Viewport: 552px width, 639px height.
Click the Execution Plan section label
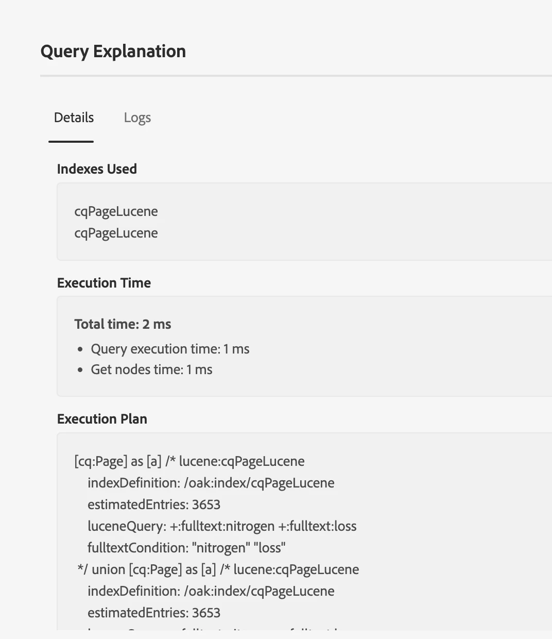(102, 419)
